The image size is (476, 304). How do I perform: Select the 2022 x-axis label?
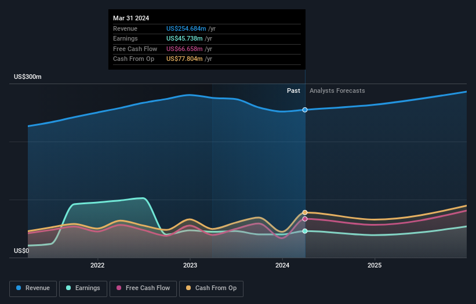pos(97,266)
